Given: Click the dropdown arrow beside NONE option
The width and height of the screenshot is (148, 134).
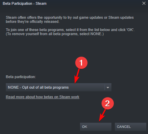Looking at the screenshot, I should pos(108,88).
